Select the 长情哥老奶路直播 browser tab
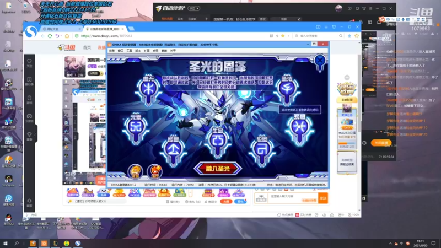 [105, 29]
